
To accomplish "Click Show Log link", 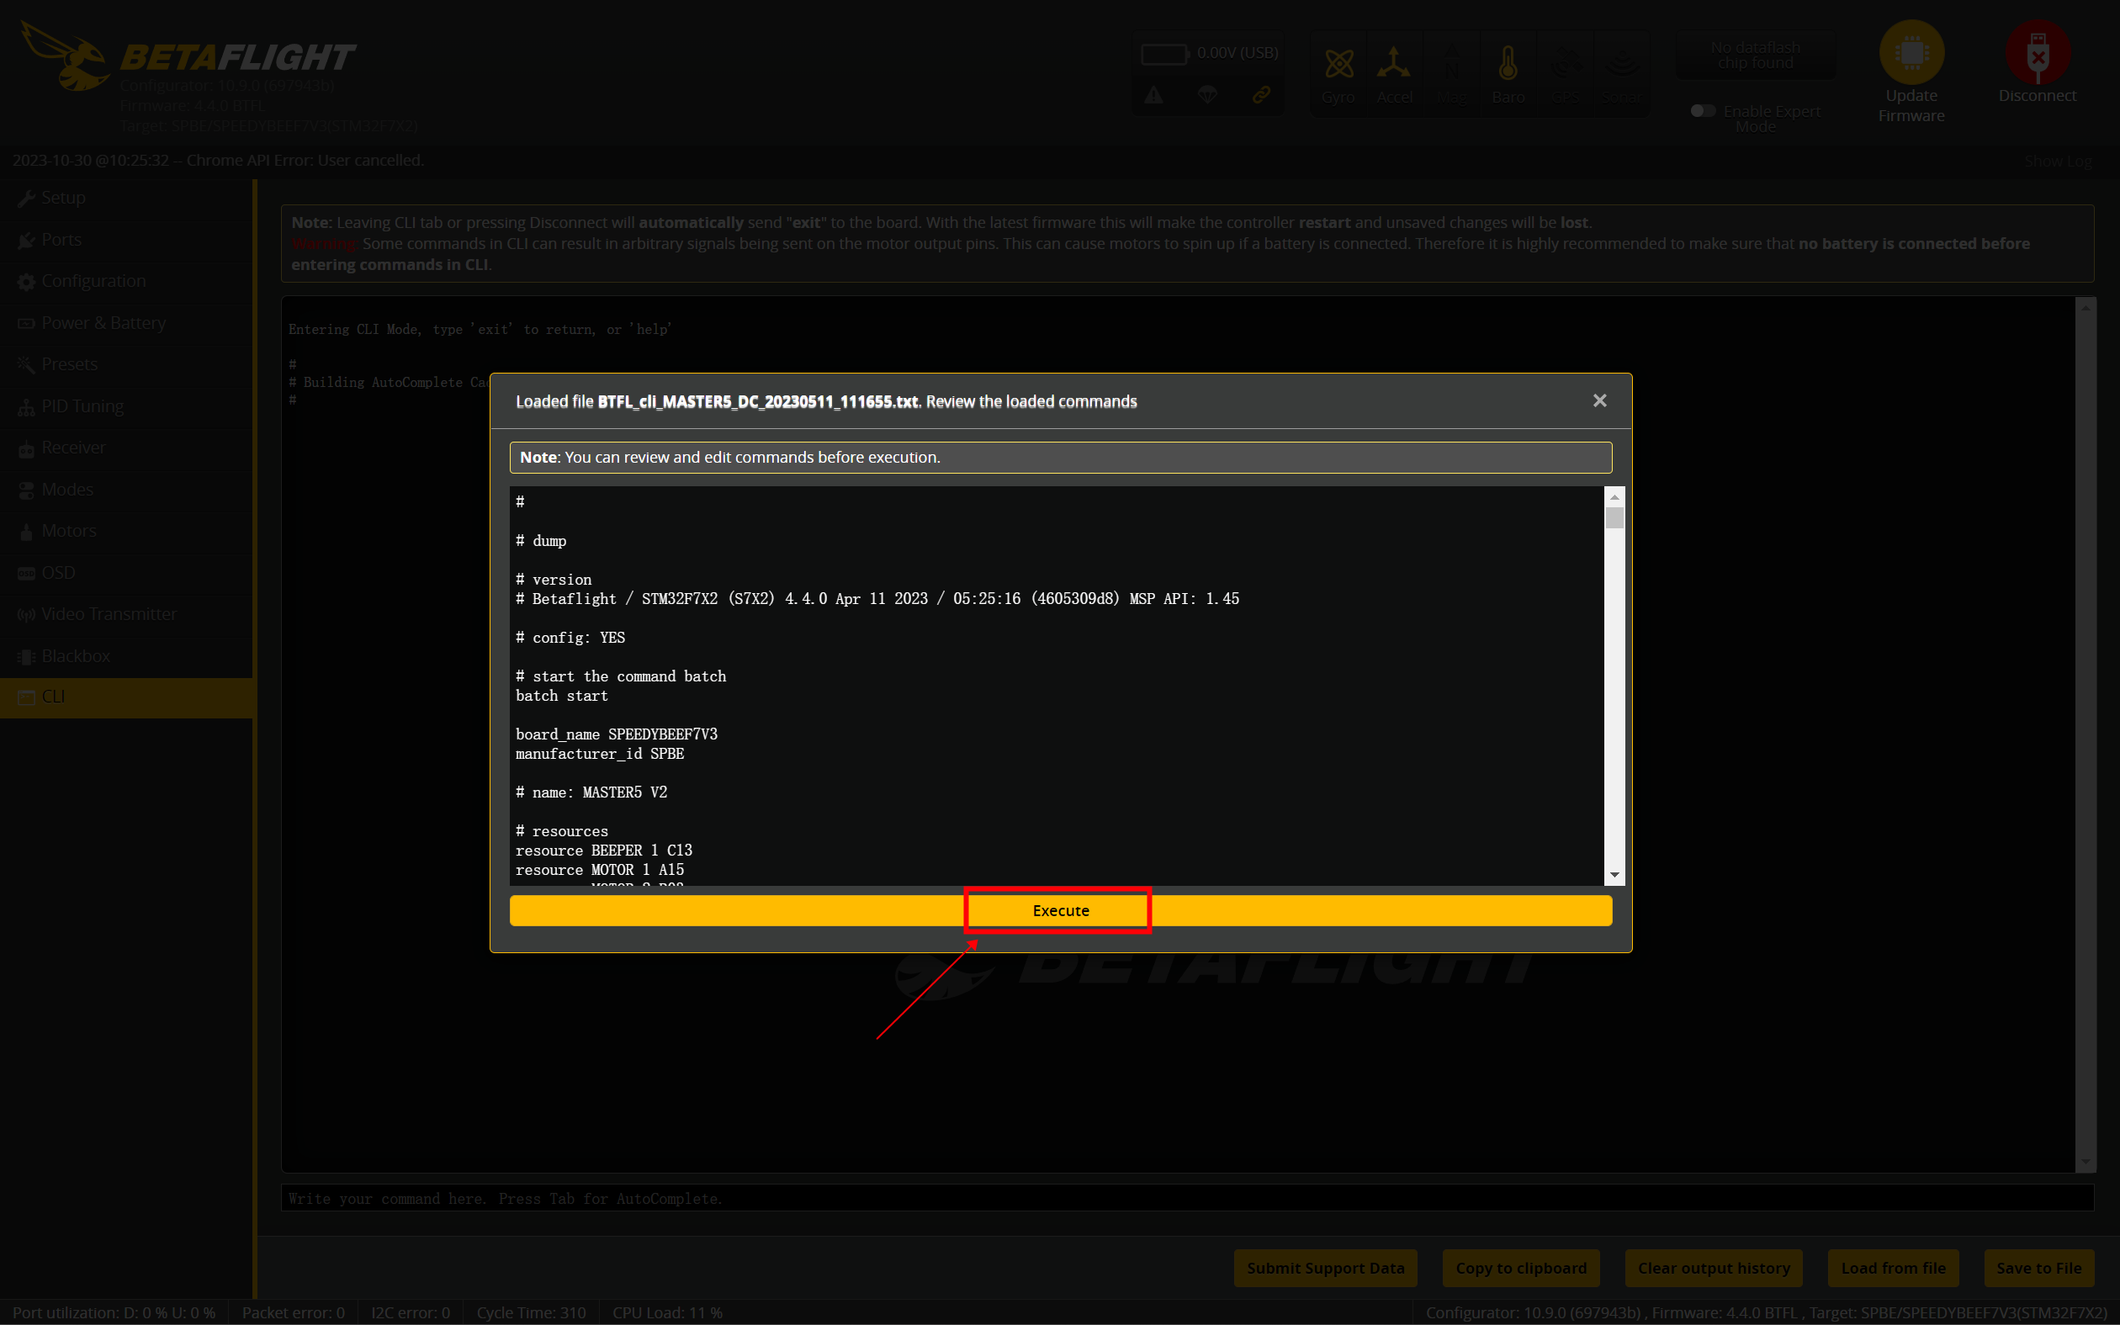I will [x=2058, y=162].
